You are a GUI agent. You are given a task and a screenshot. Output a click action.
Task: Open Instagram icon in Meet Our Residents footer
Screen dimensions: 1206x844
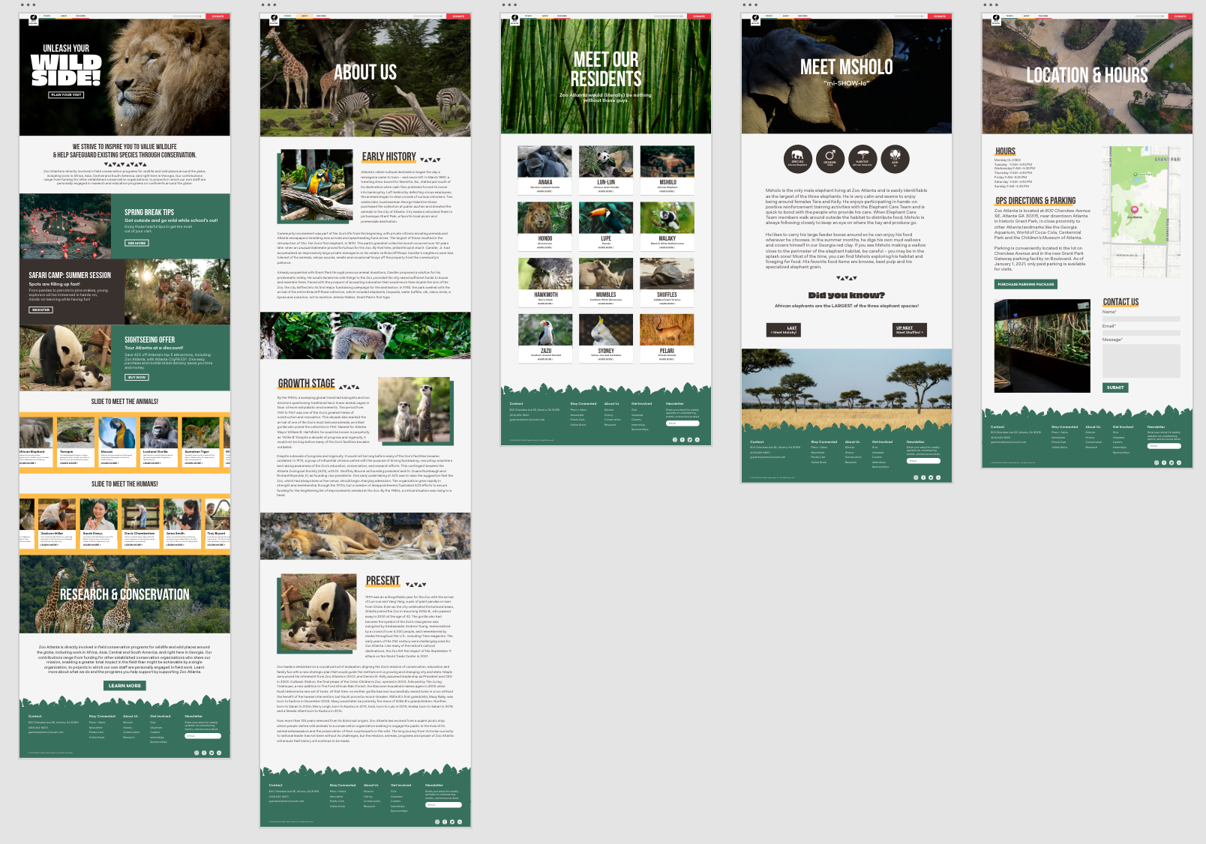pos(674,440)
